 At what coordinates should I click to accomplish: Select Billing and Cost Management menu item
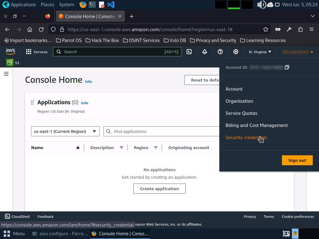pyautogui.click(x=256, y=125)
